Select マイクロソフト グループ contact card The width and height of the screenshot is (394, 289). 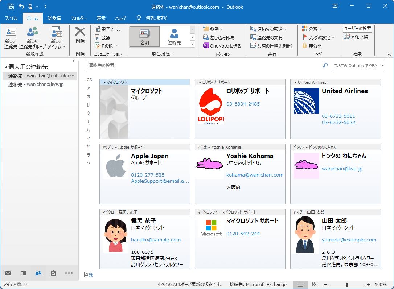(x=145, y=109)
